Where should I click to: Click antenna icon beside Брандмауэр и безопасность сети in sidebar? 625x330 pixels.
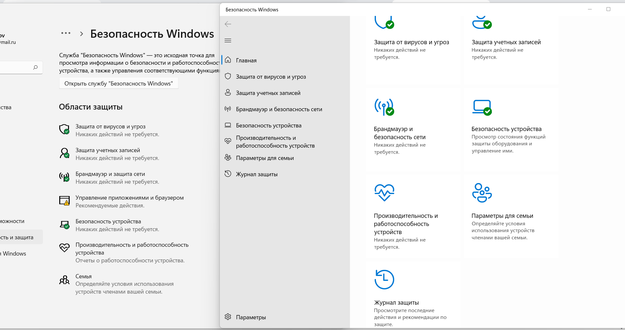pos(228,109)
